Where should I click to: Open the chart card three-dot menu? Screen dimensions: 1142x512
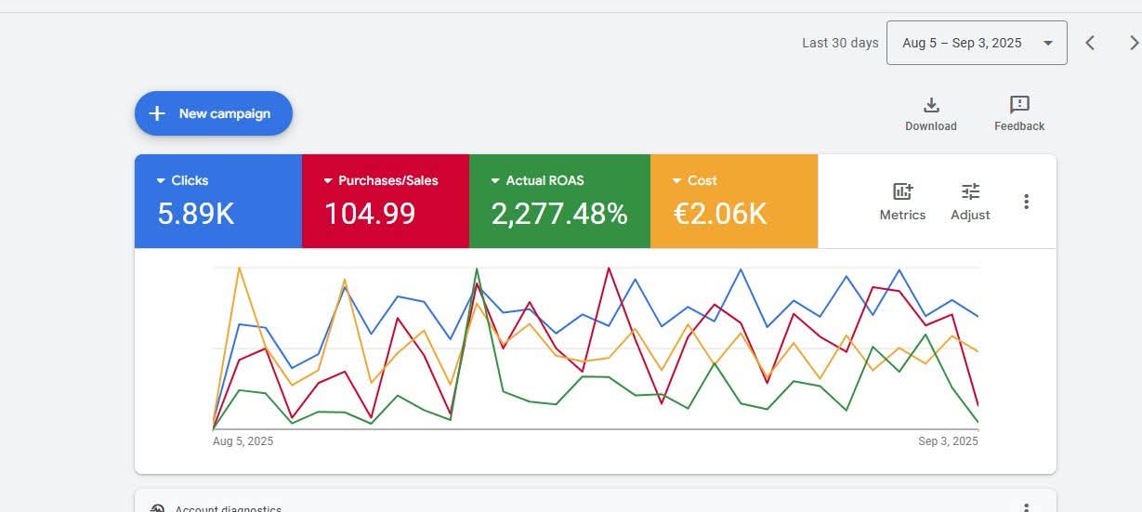1026,202
